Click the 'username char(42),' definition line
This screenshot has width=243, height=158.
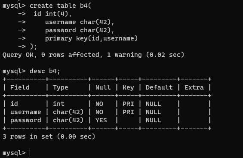click(80, 22)
